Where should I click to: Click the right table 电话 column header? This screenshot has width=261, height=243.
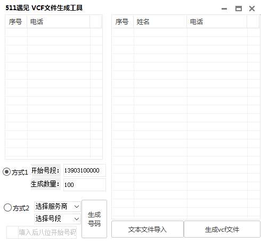(217, 22)
